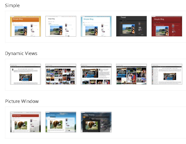Select the orange Simple Blog template thumbnail
Viewport: 186px width, 144px height.
click(x=25, y=26)
